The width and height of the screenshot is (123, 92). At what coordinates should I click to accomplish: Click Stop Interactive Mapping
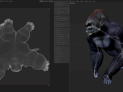pyautogui.click(x=61, y=20)
